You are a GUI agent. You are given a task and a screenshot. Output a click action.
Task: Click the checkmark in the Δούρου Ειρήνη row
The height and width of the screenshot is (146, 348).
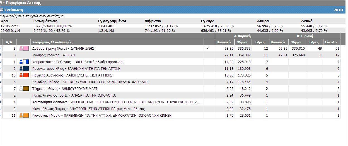point(207,48)
